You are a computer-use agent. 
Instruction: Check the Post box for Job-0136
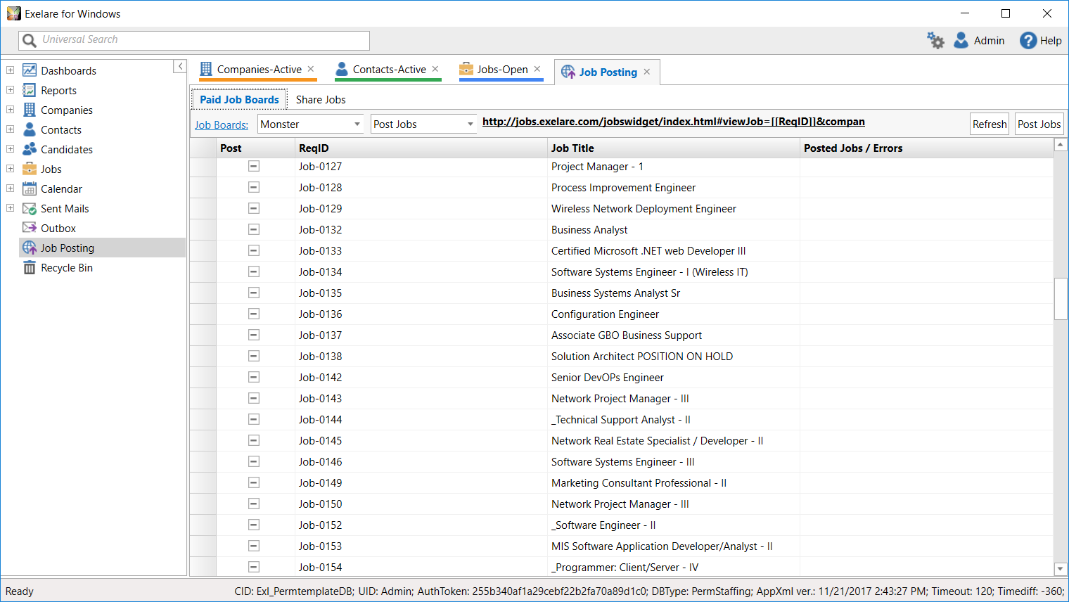point(254,314)
